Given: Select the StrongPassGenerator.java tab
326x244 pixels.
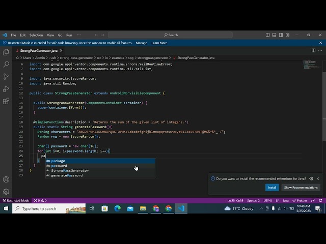Looking at the screenshot, I should tap(39, 51).
